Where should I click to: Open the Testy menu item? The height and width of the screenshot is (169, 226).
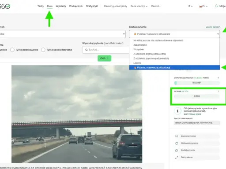point(41,6)
